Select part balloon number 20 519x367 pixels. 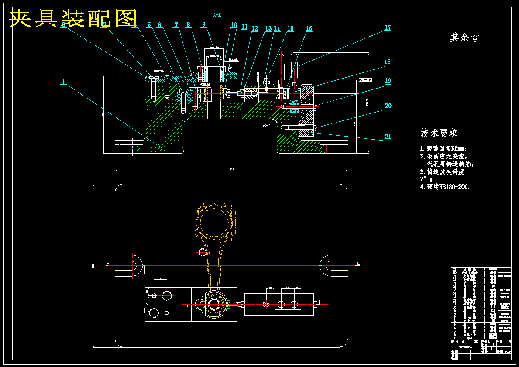388,106
